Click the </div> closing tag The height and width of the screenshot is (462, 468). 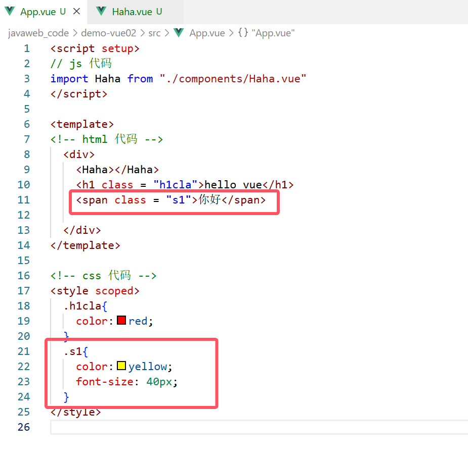click(x=82, y=230)
